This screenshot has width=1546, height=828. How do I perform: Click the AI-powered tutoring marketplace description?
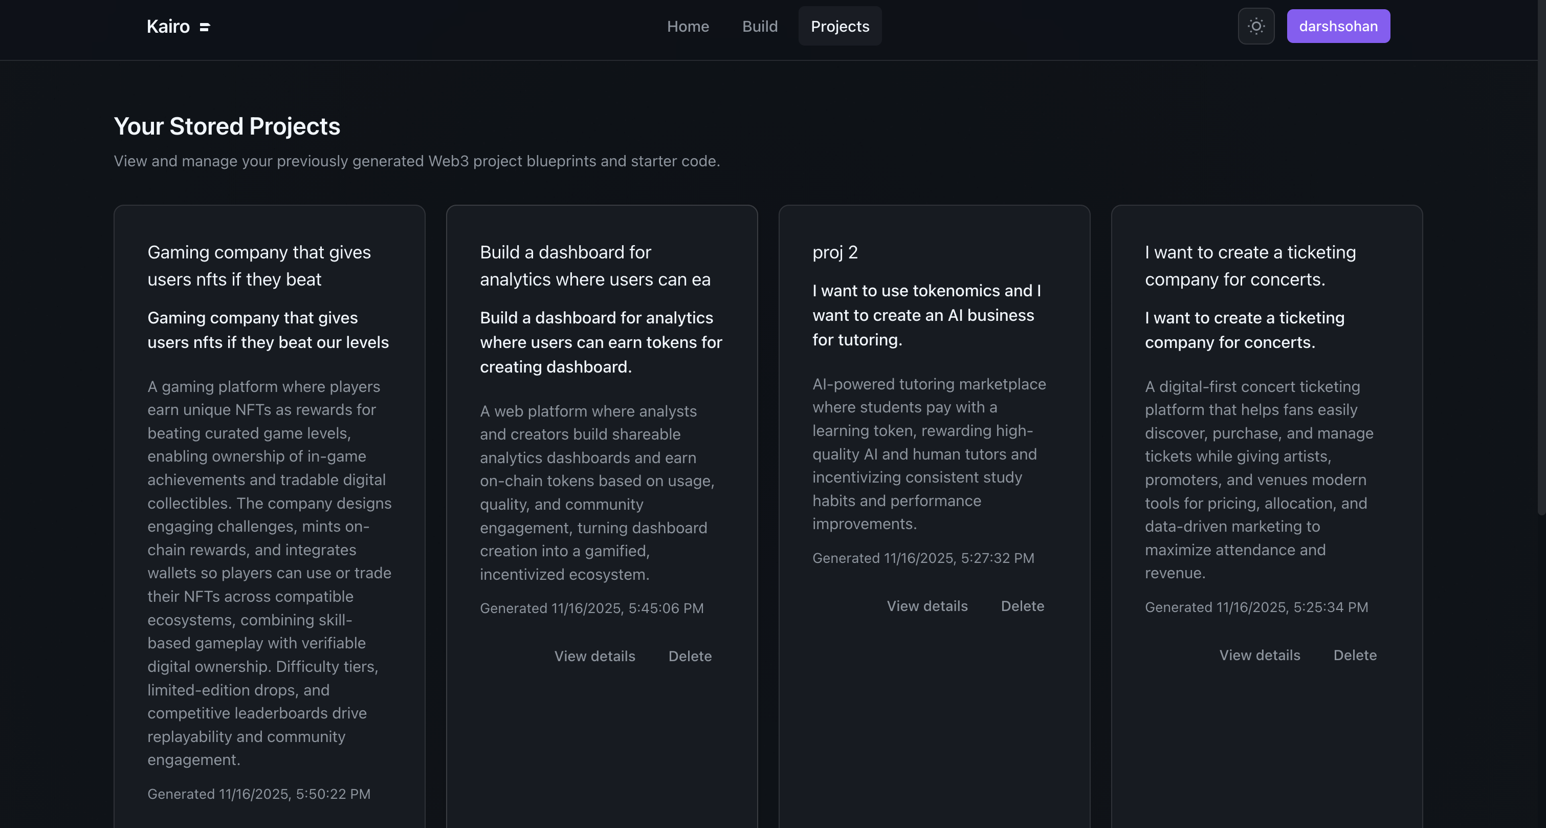(x=929, y=454)
